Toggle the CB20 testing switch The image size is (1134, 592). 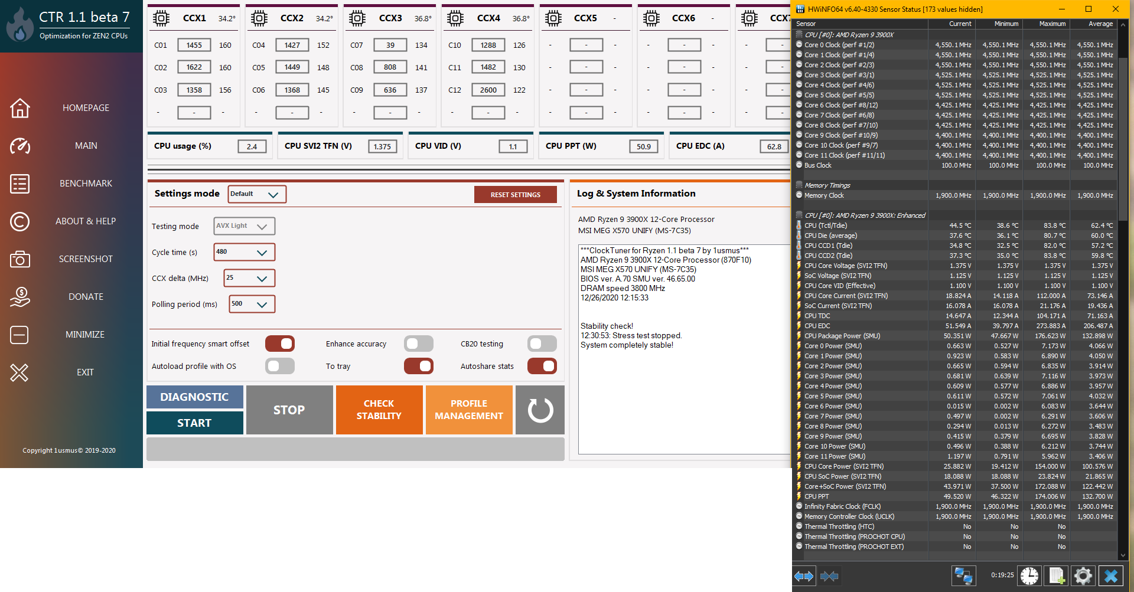click(542, 344)
